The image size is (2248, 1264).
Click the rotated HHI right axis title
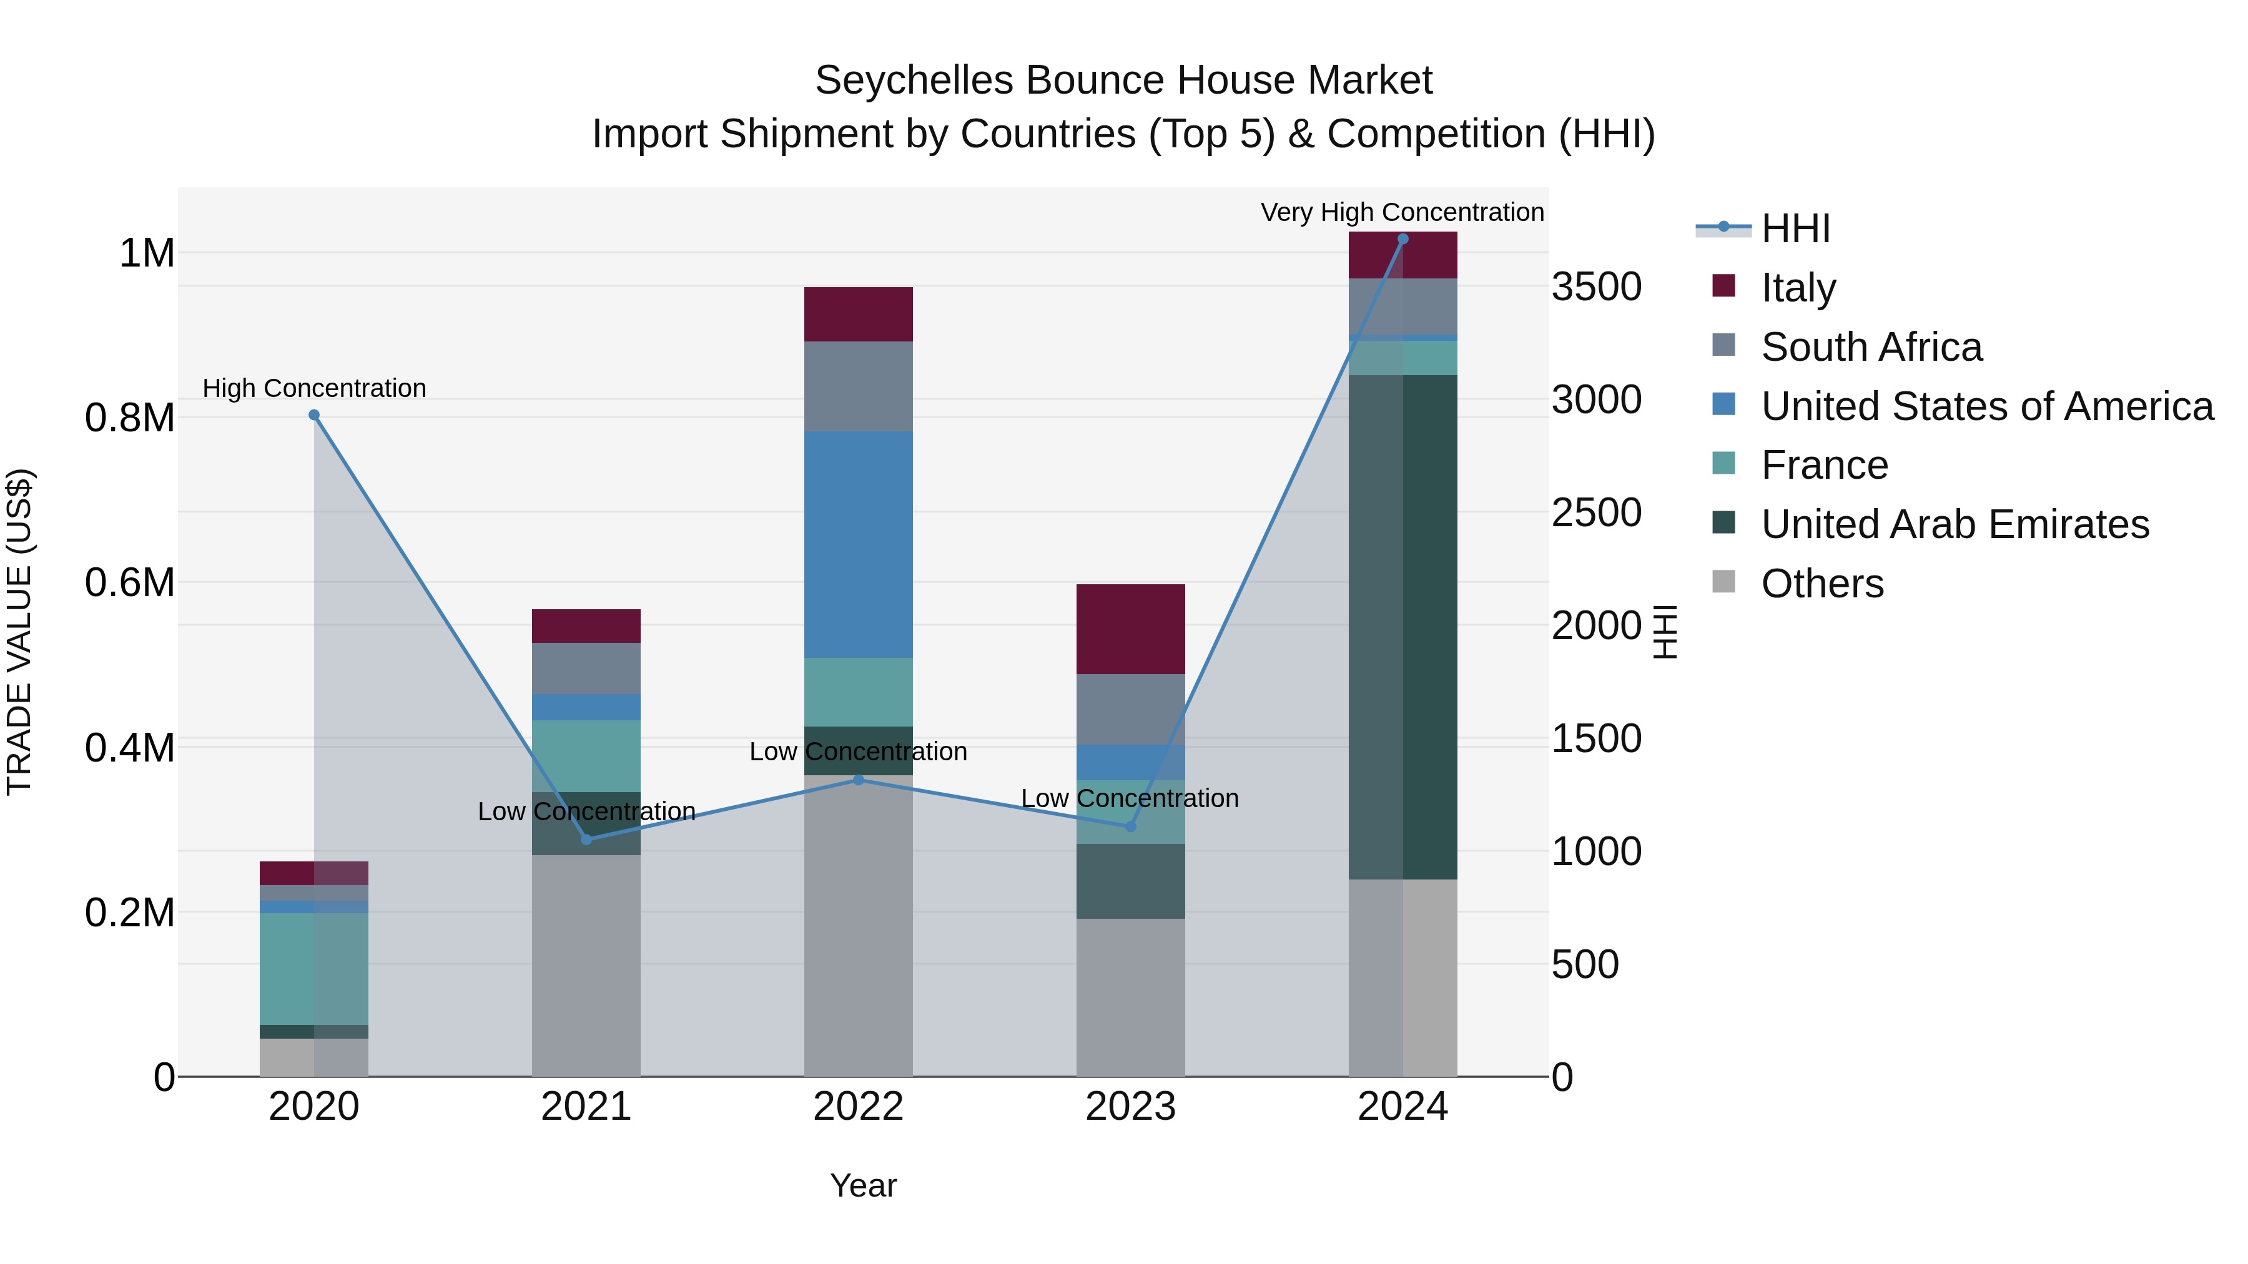1666,632
